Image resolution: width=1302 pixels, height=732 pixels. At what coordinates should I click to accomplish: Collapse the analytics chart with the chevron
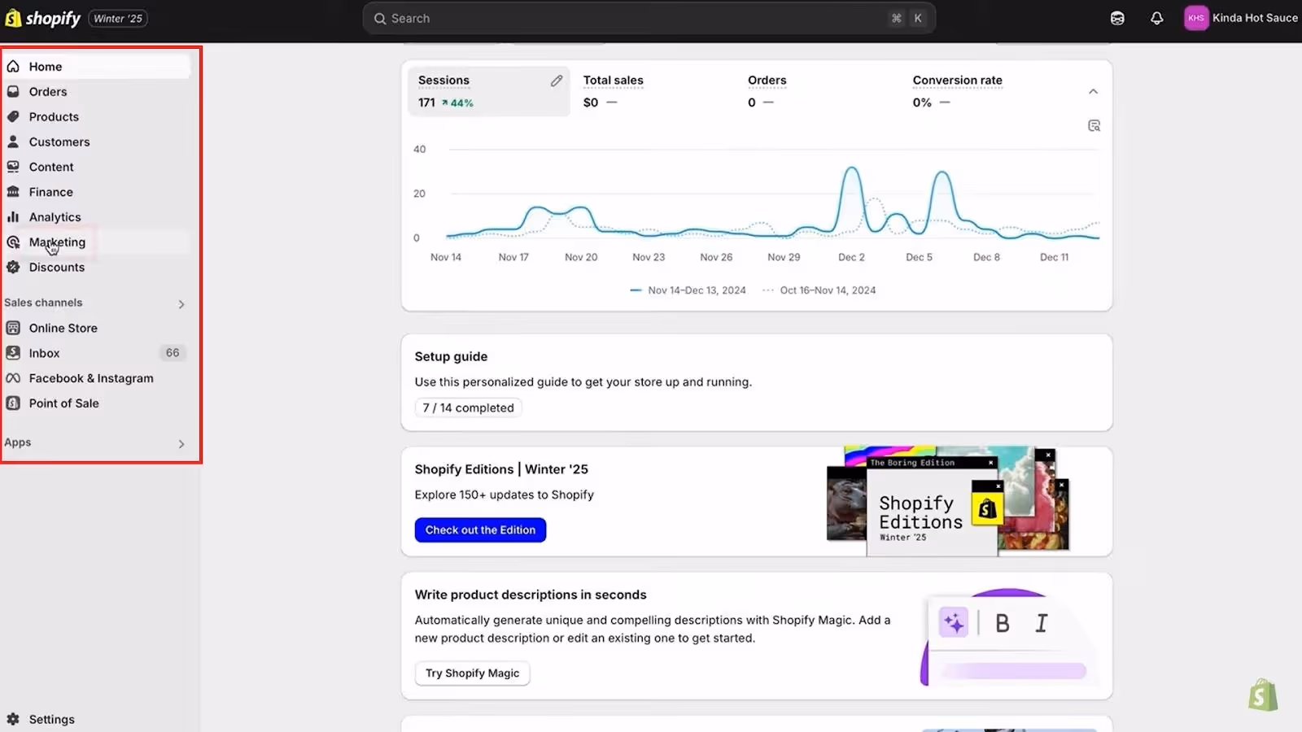coord(1093,91)
